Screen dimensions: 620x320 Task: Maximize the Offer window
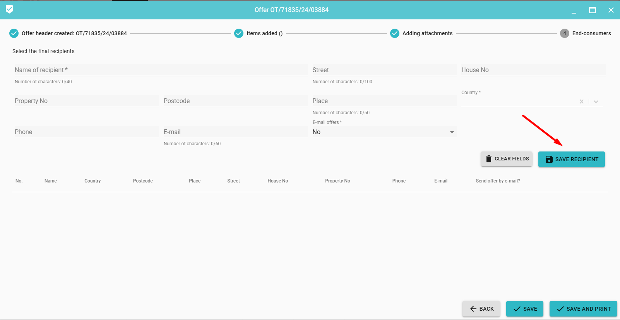click(592, 10)
